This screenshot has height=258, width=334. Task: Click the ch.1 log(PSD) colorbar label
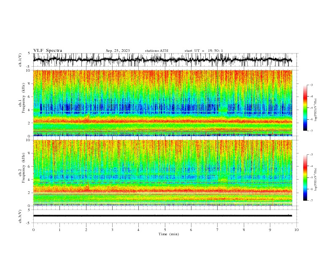pyautogui.click(x=316, y=110)
